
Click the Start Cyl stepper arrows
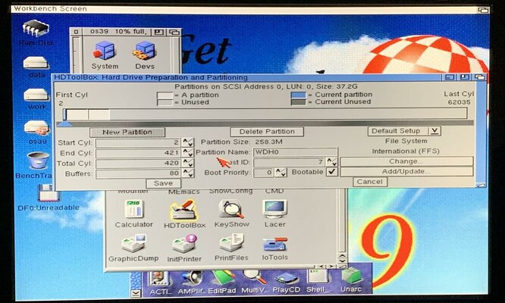[x=188, y=142]
